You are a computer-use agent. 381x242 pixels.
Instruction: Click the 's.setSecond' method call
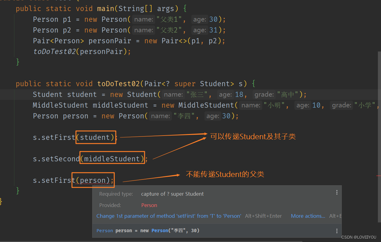pos(56,159)
